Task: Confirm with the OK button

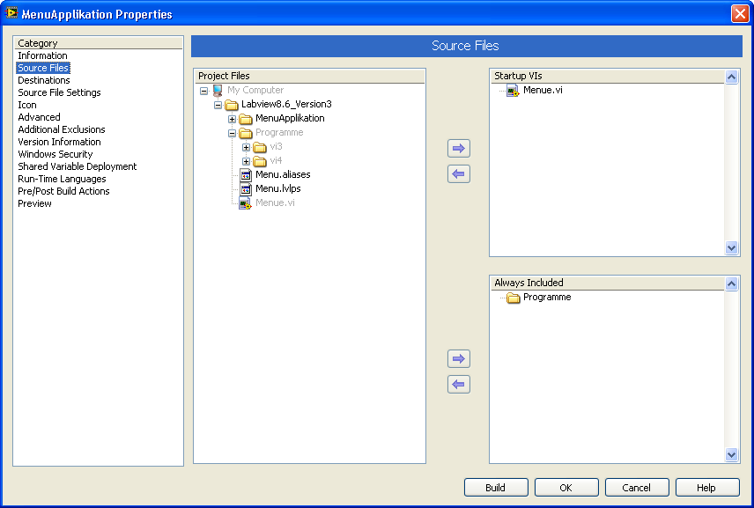Action: tap(566, 488)
